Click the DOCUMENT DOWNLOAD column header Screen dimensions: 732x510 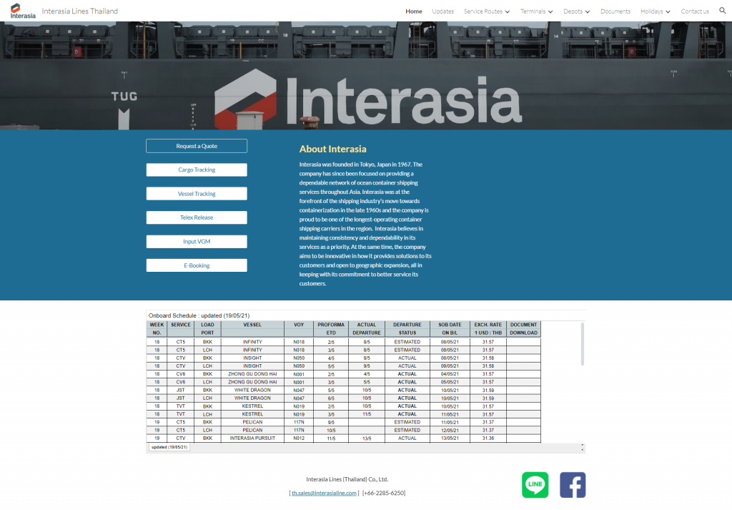(x=523, y=329)
